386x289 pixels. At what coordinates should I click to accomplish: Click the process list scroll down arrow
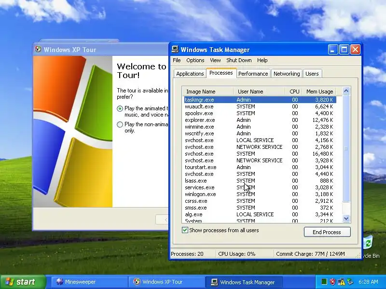coord(346,219)
